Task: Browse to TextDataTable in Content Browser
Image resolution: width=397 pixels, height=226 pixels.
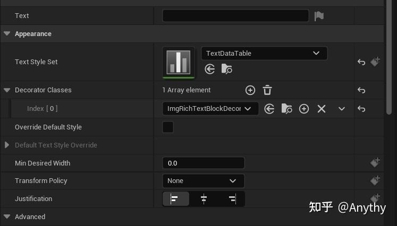Action: (x=226, y=69)
